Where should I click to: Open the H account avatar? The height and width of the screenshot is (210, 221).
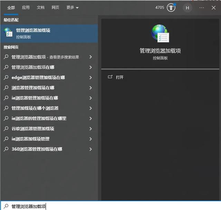(x=187, y=8)
